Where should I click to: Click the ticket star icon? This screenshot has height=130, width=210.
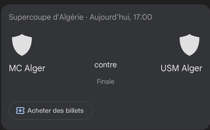pyautogui.click(x=20, y=111)
